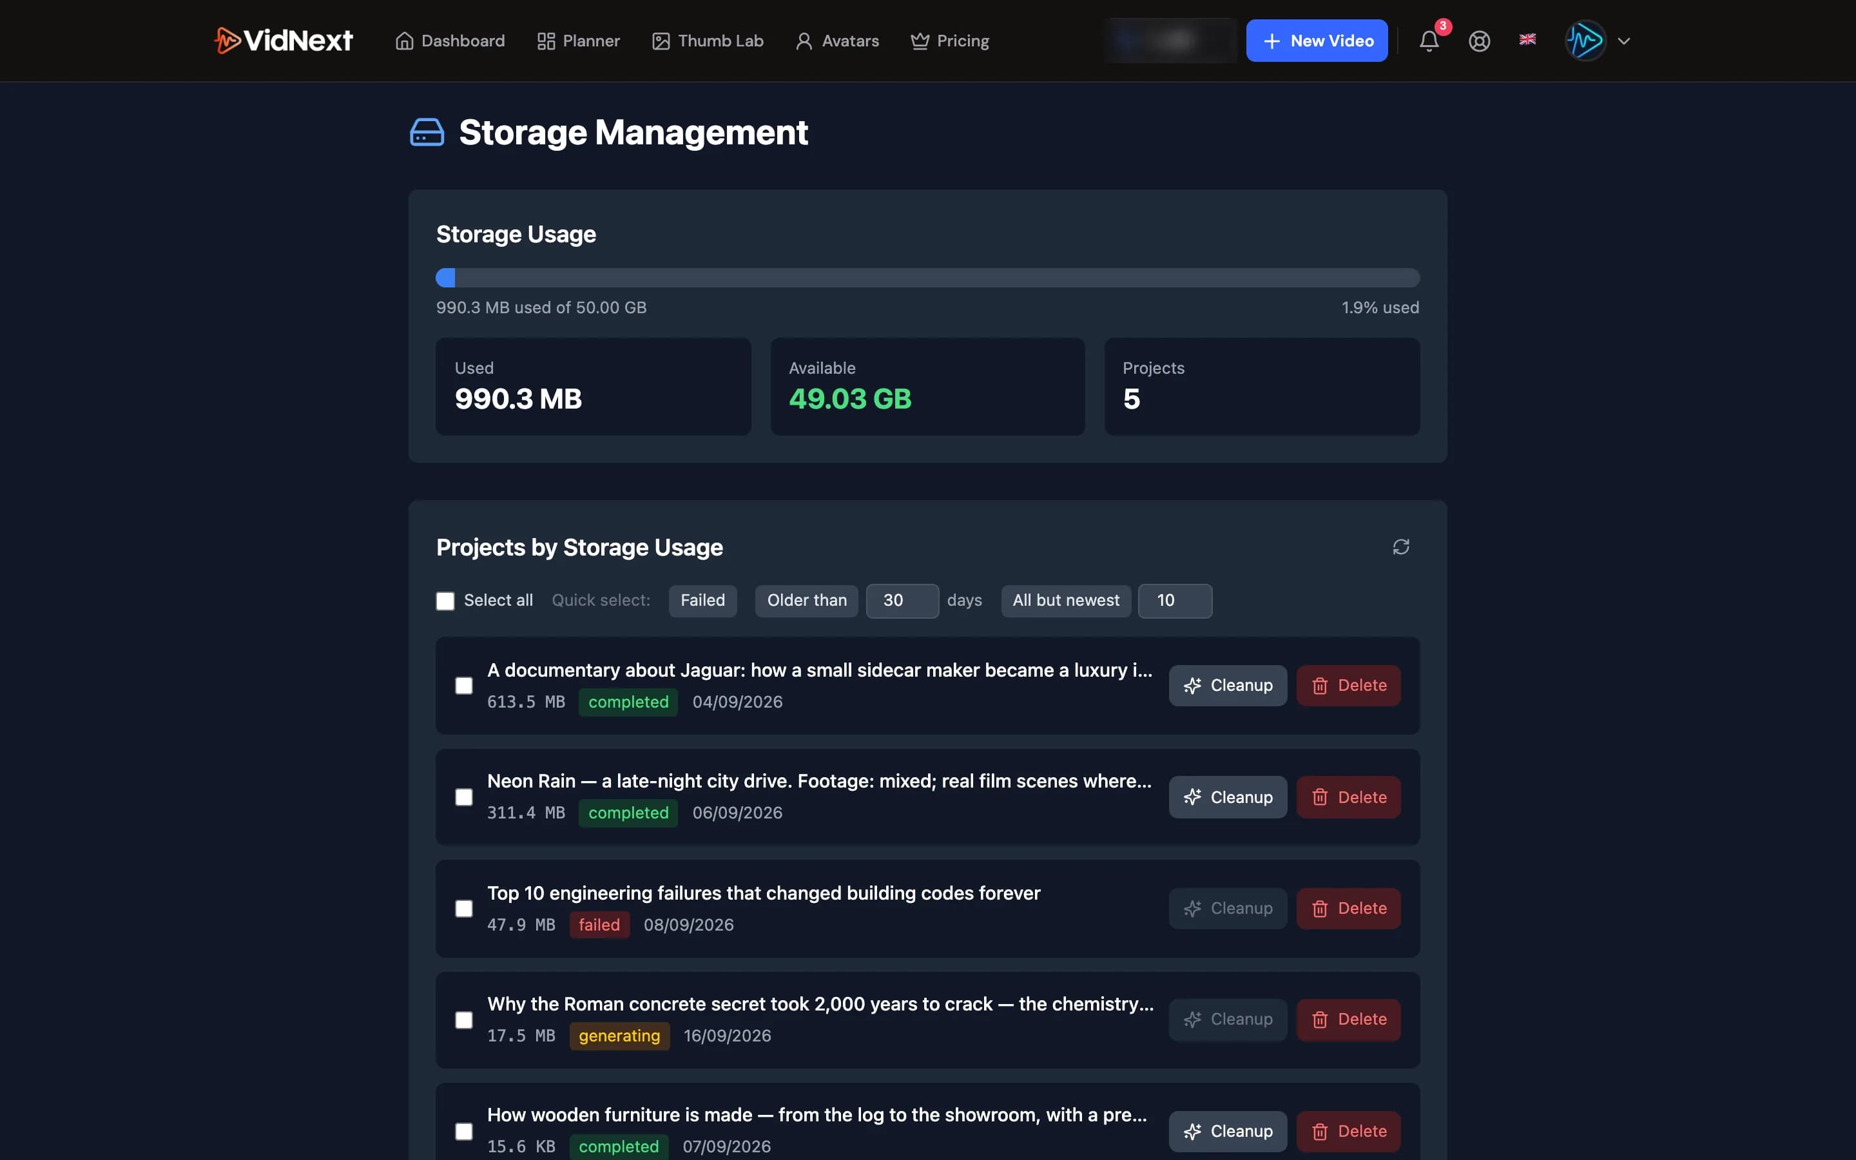Cleanup the Jaguar documentary project
The image size is (1856, 1160).
click(x=1228, y=685)
